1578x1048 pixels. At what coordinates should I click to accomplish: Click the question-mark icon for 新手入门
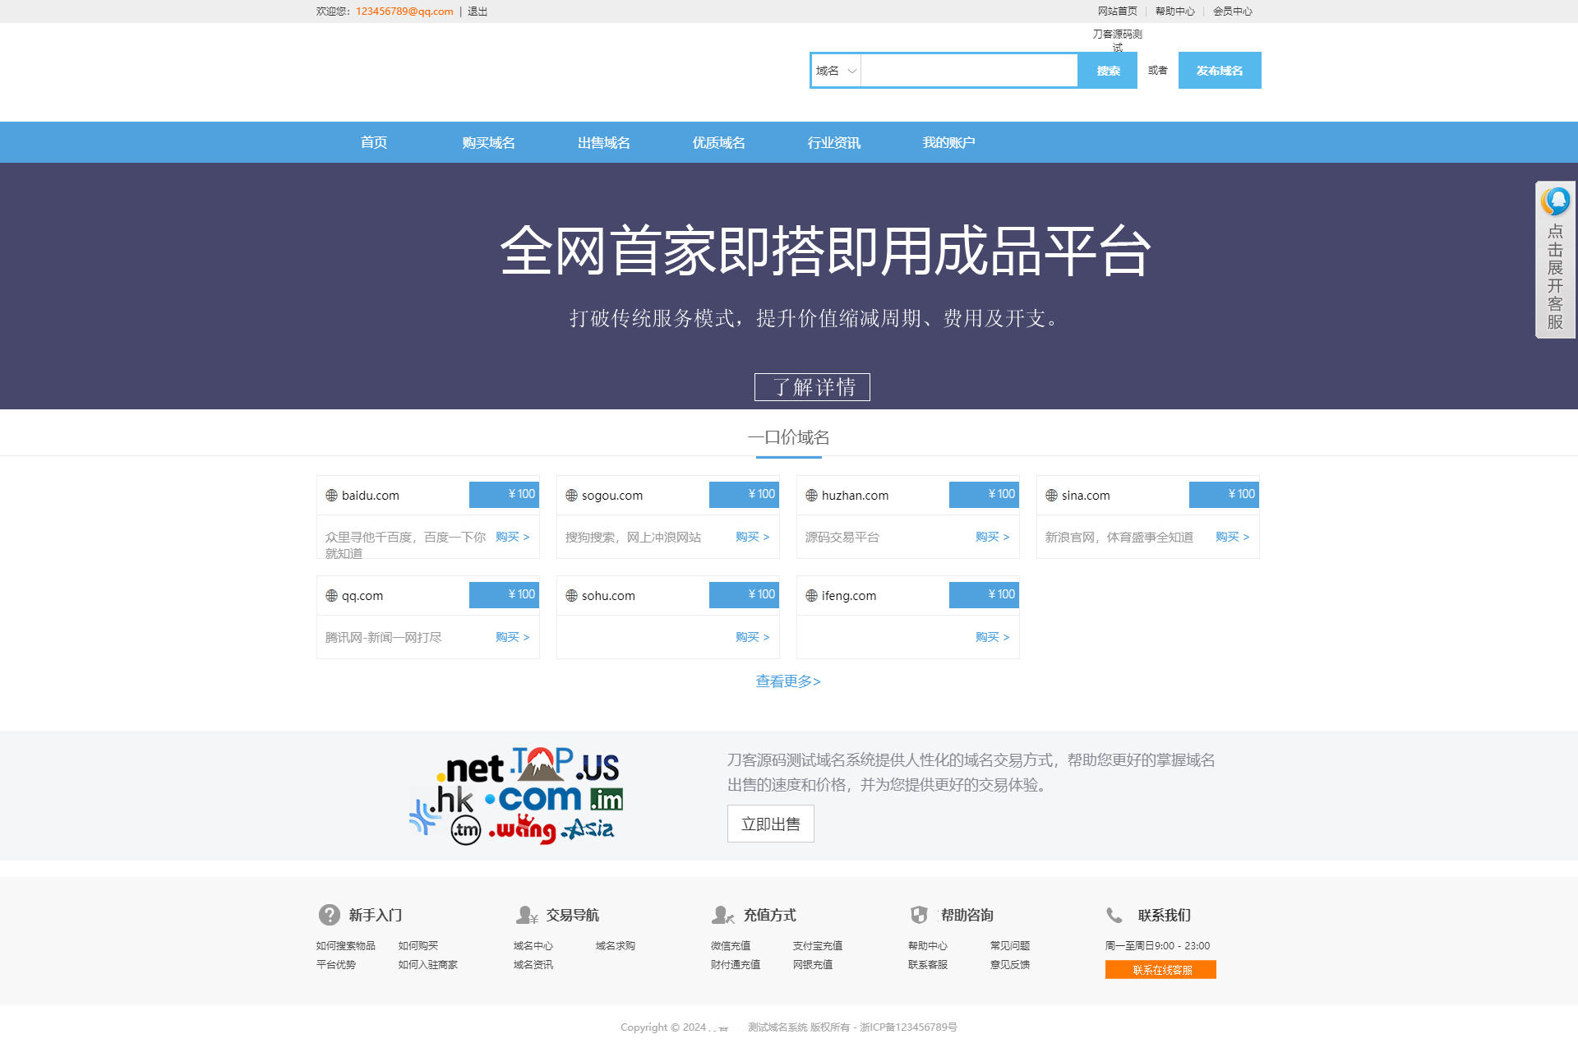[329, 914]
